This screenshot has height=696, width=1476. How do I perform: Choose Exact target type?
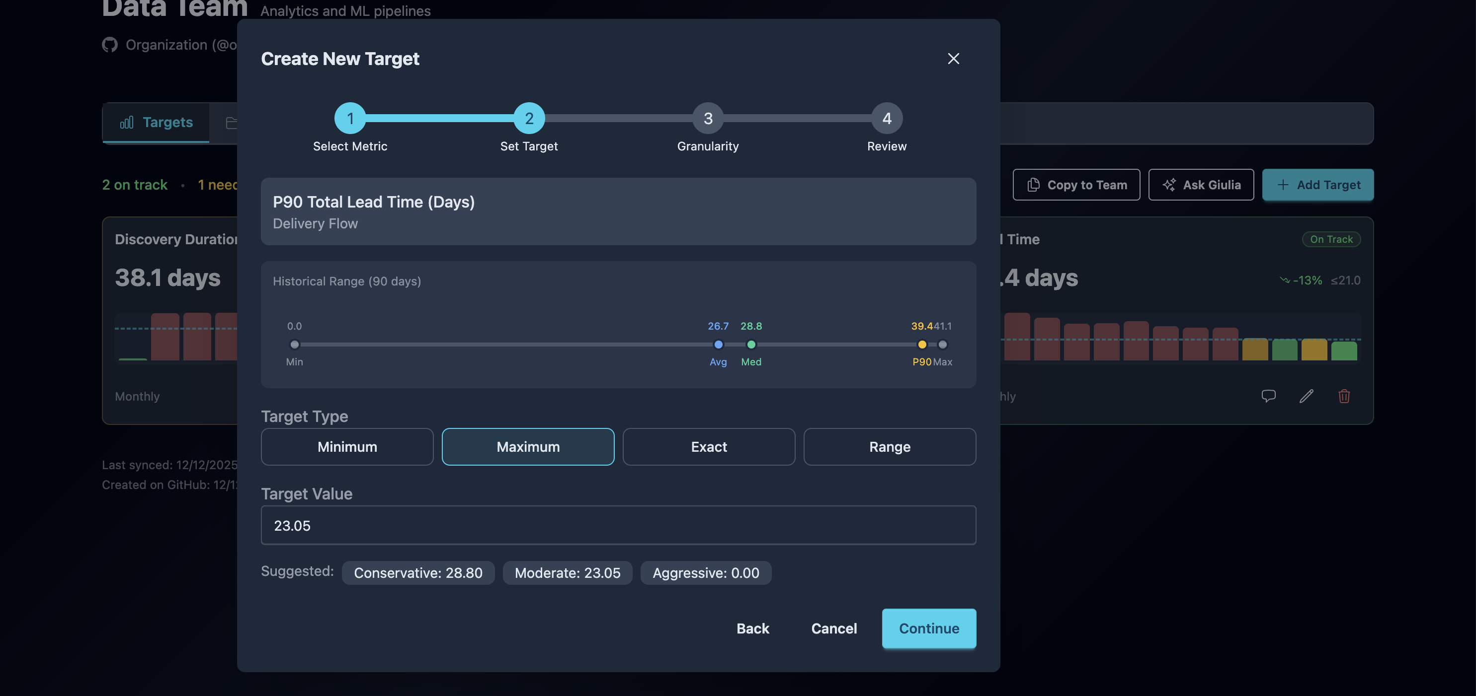[708, 446]
